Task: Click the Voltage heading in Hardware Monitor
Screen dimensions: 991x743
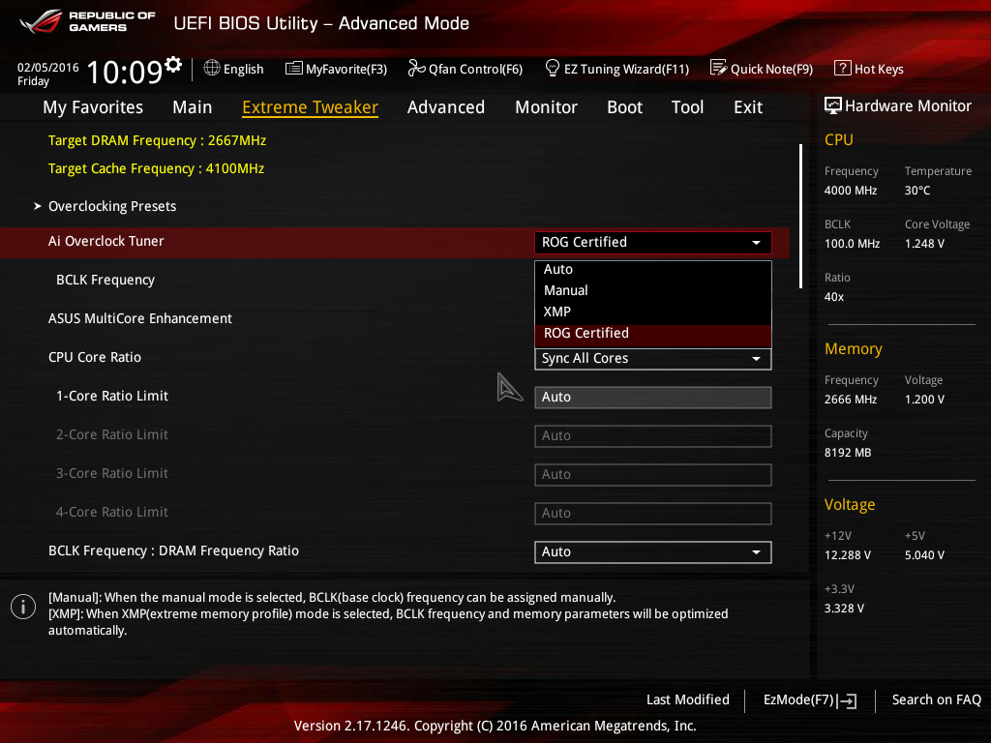Action: [850, 505]
